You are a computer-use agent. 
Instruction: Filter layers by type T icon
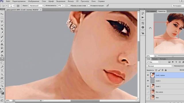point(176,62)
